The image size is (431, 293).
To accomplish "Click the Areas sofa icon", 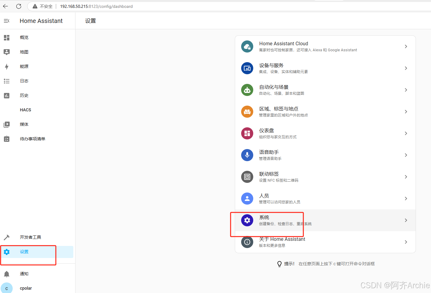I will 247,112.
